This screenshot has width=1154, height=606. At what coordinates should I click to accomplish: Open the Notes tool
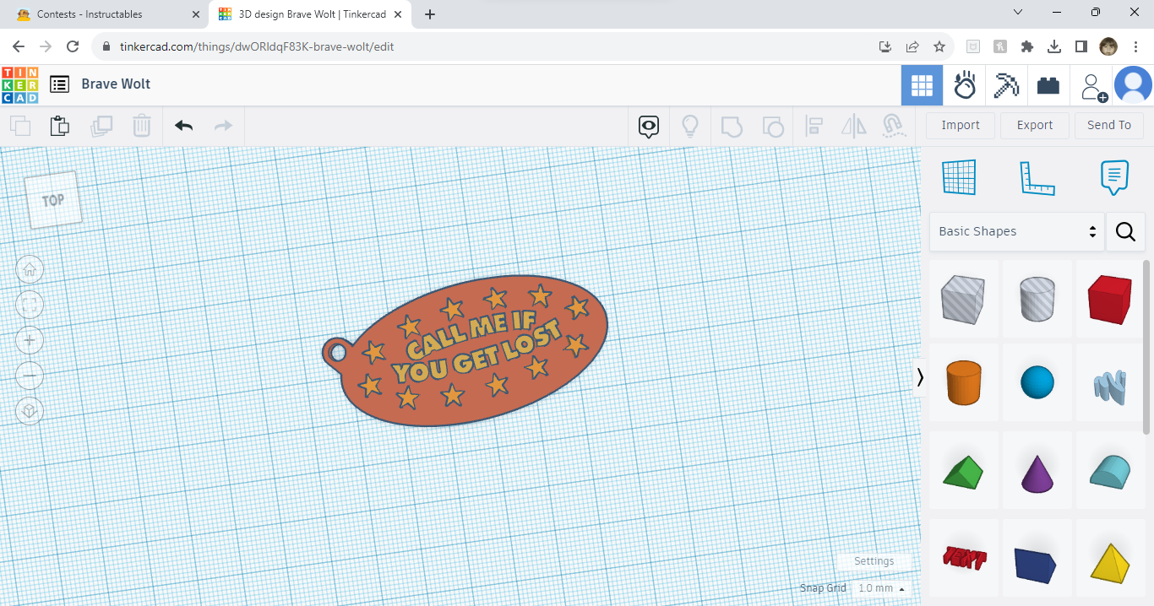tap(1114, 177)
